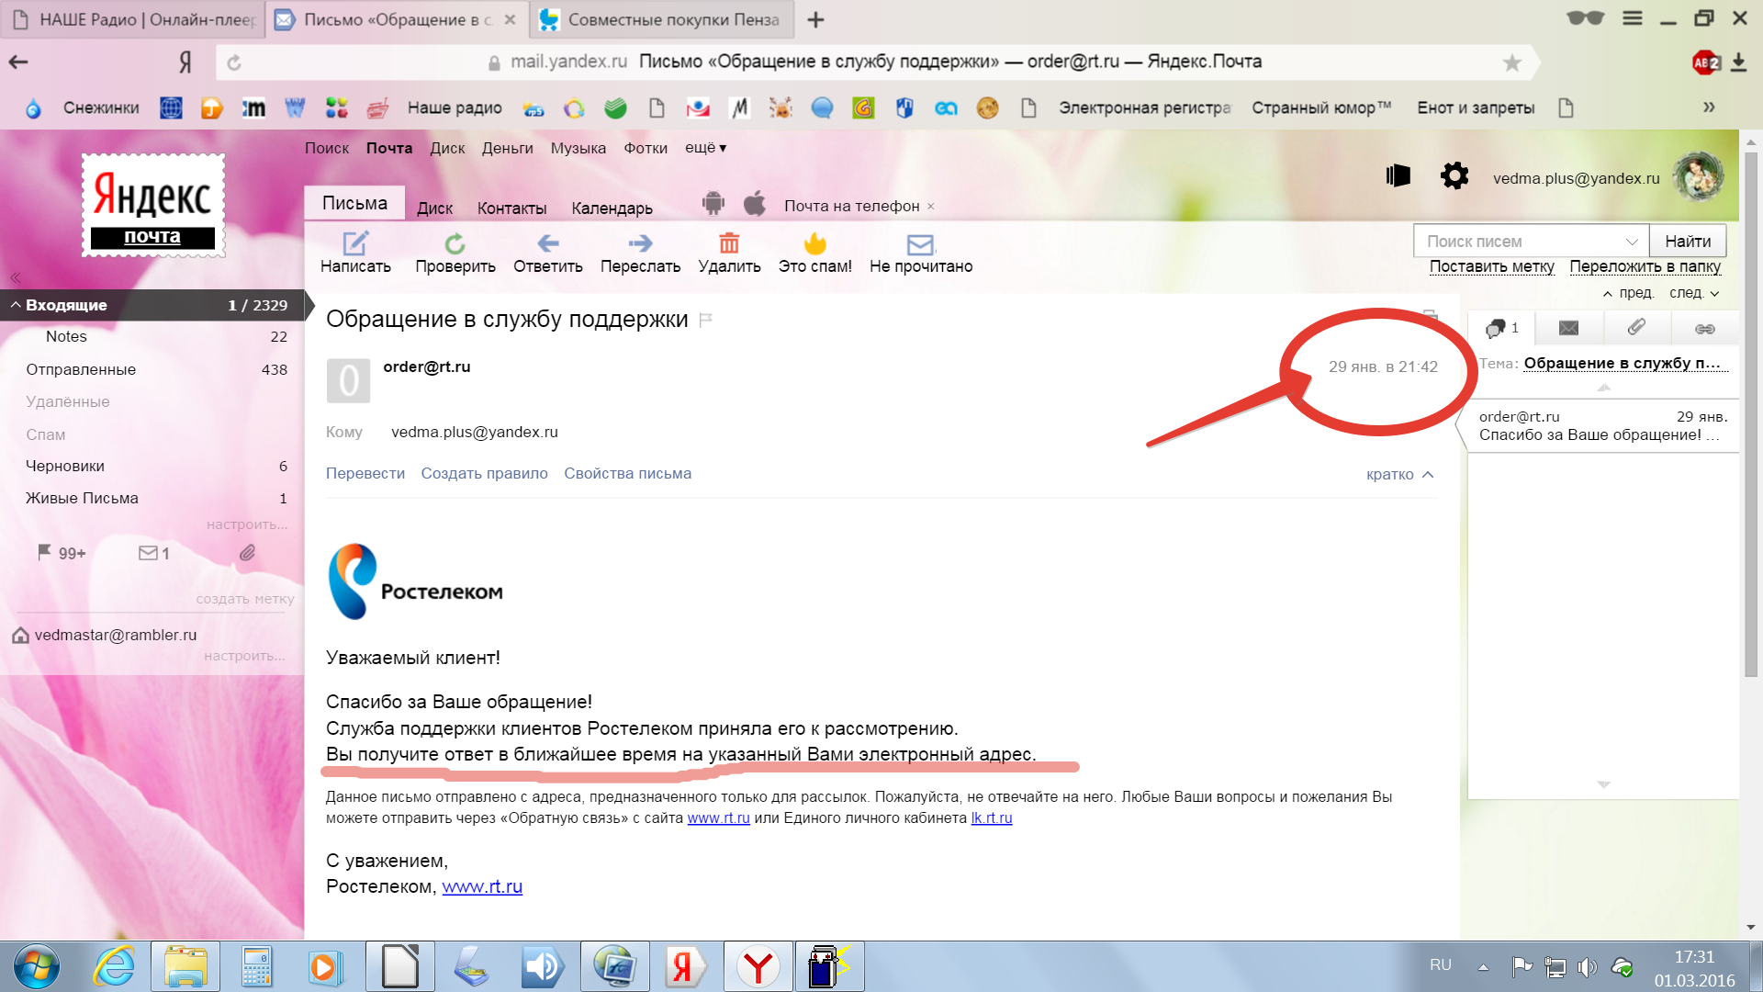Image resolution: width=1763 pixels, height=992 pixels.
Task: Click the browser back arrow
Action: (18, 62)
